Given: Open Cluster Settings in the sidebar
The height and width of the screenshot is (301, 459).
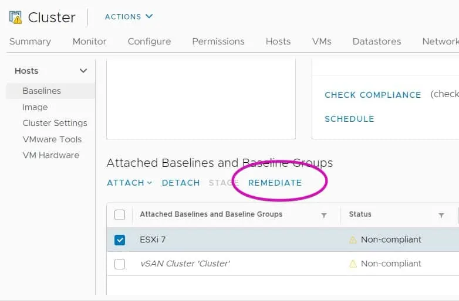Looking at the screenshot, I should click(55, 123).
